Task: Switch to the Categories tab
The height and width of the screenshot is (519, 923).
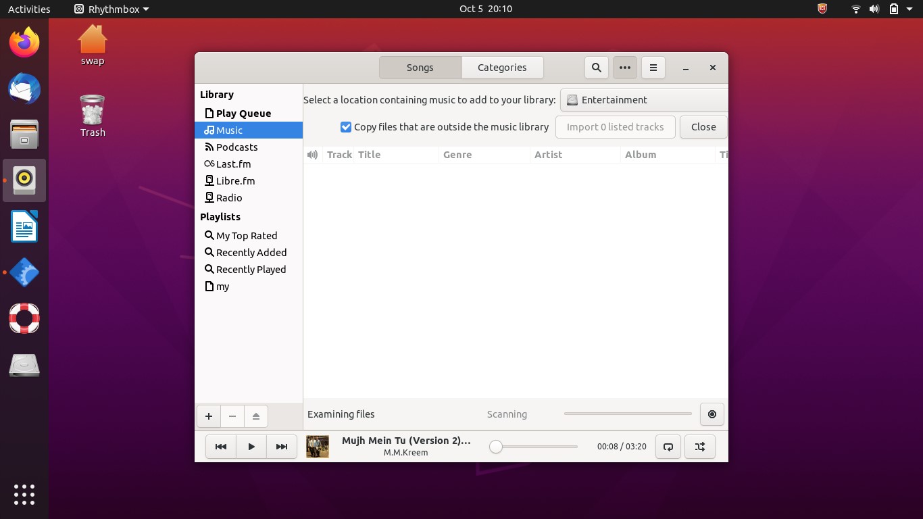Action: (502, 68)
